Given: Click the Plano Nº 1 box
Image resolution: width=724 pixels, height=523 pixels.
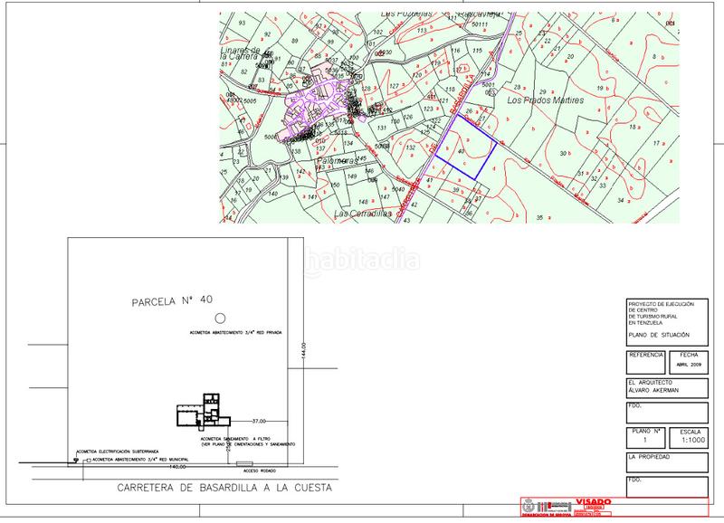Looking at the screenshot, I should coord(645,437).
